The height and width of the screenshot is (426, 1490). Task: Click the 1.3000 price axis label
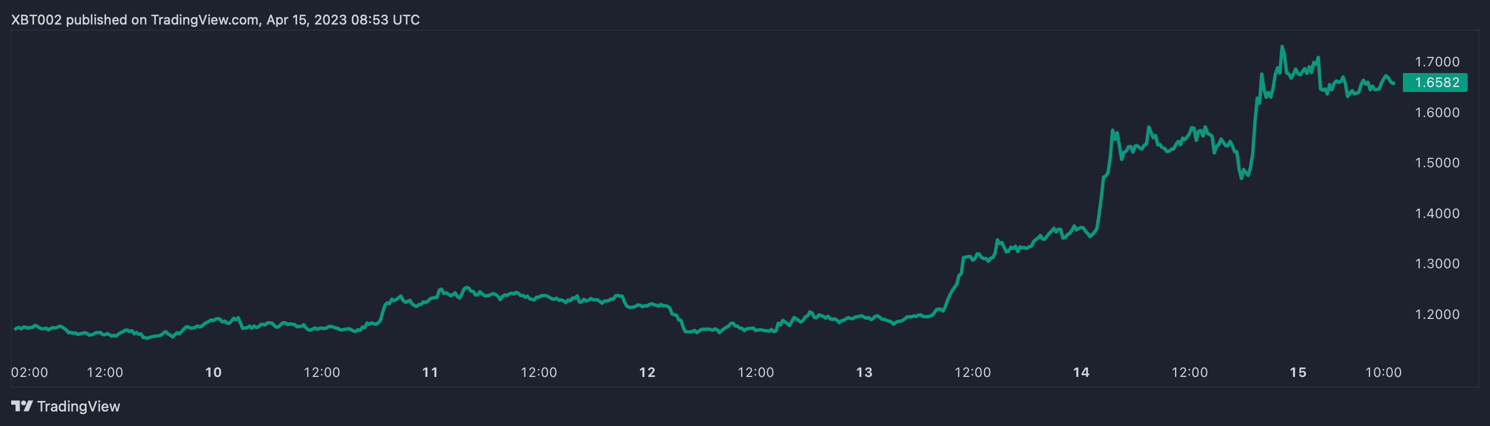click(x=1438, y=264)
